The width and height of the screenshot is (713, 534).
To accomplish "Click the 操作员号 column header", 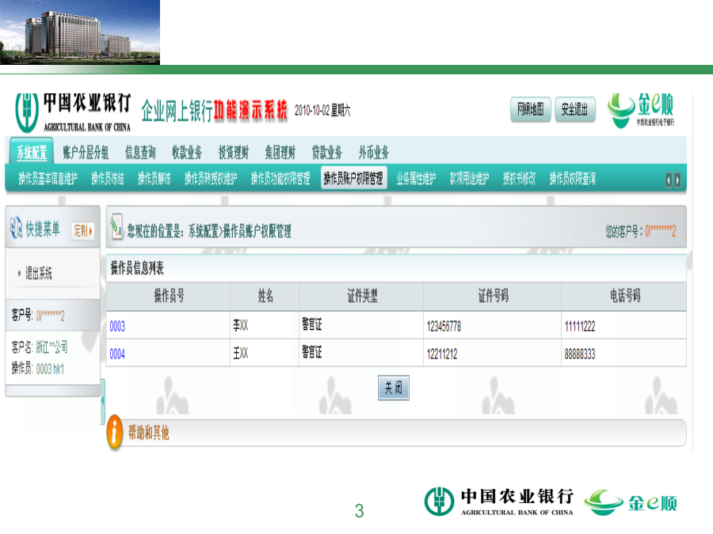I will [170, 296].
